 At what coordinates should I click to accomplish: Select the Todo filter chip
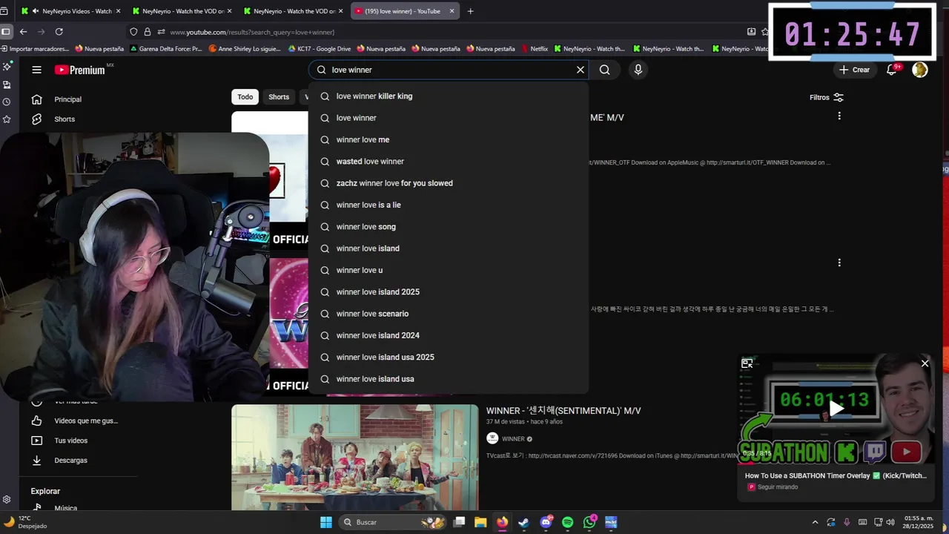click(245, 97)
